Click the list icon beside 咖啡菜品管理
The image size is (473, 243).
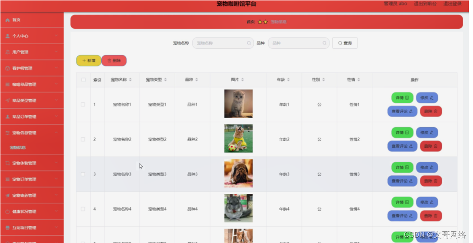click(x=8, y=84)
